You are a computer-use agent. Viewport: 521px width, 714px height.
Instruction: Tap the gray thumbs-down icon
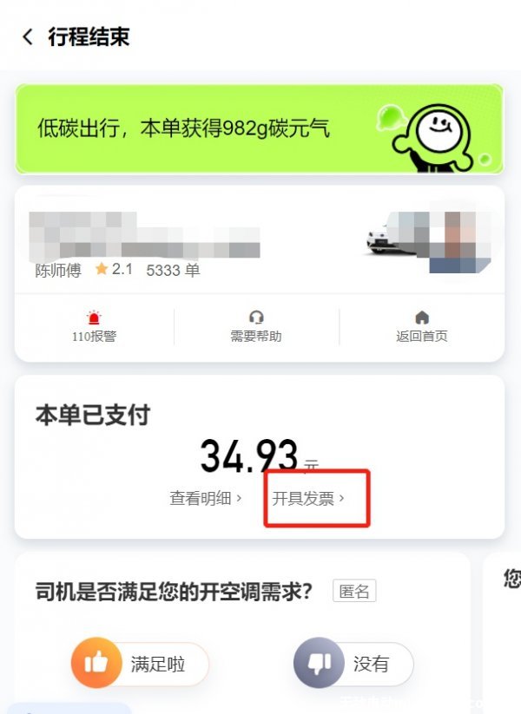point(319,663)
